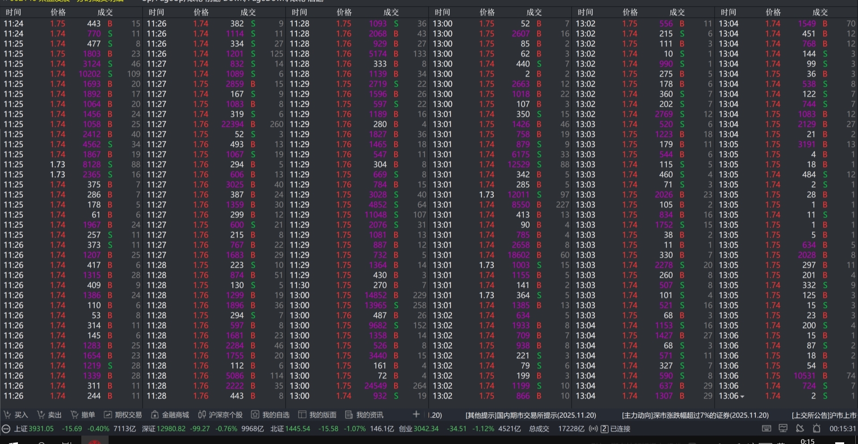Click the monitor chart icon in the status bar

[783, 428]
